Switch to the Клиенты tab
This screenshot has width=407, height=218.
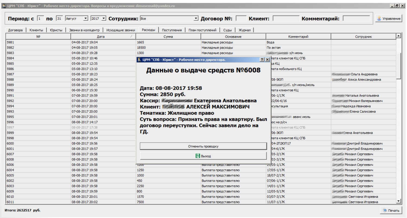coord(37,30)
